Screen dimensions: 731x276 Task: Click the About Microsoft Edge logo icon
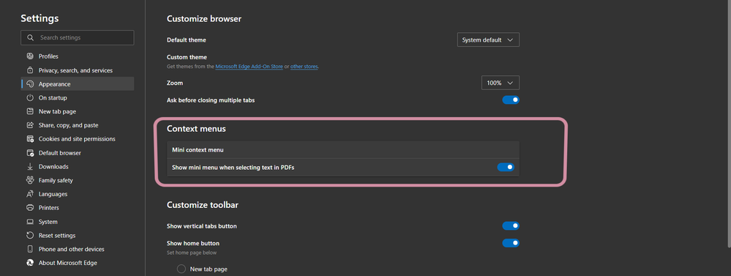30,263
